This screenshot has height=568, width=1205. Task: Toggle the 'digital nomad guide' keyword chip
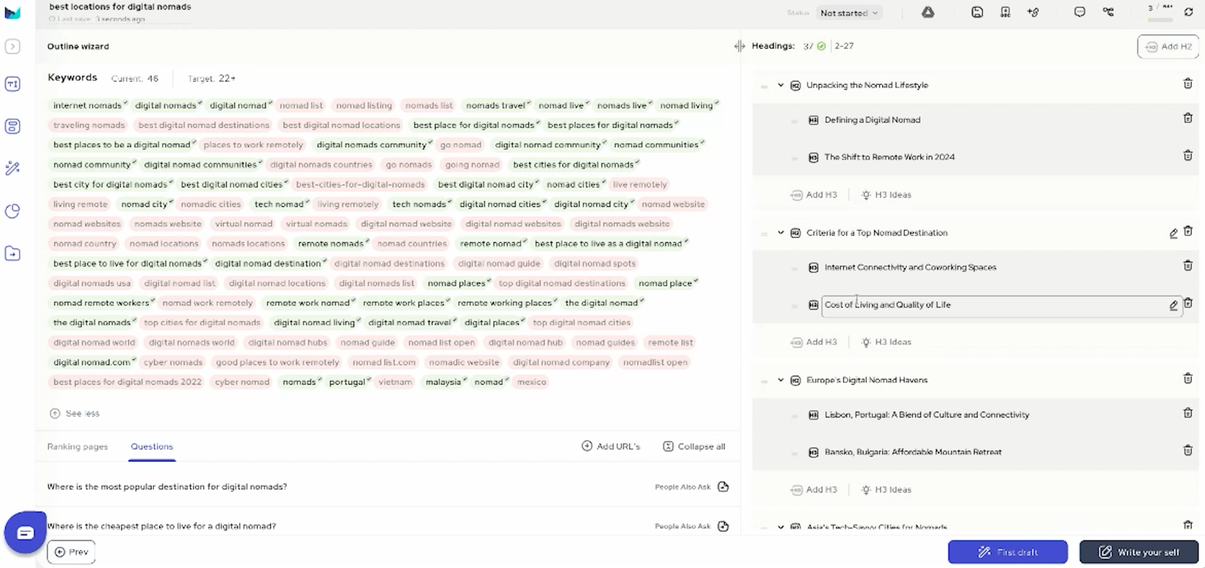point(499,264)
